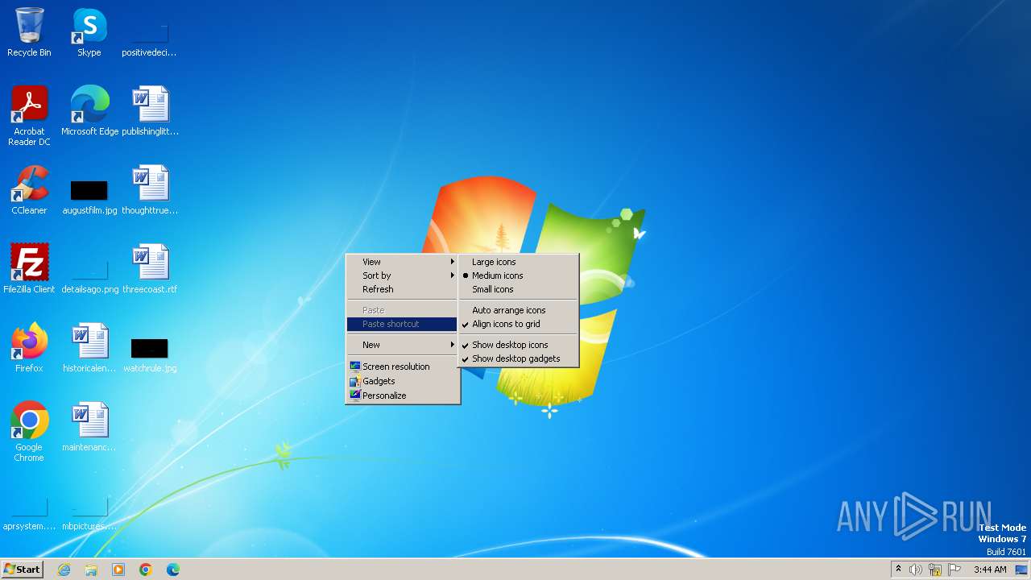Select Acrobat Reader DC shortcut

(29, 115)
